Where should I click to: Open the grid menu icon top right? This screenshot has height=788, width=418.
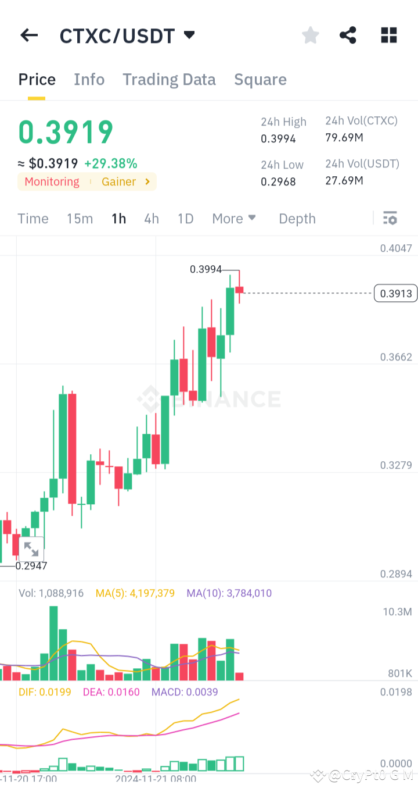388,35
